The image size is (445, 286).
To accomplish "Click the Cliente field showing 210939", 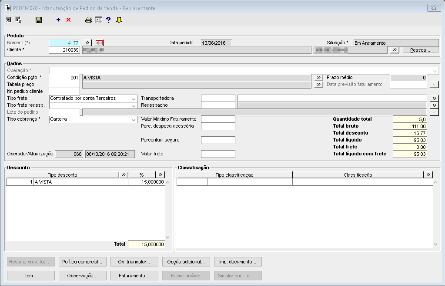I will pos(64,50).
